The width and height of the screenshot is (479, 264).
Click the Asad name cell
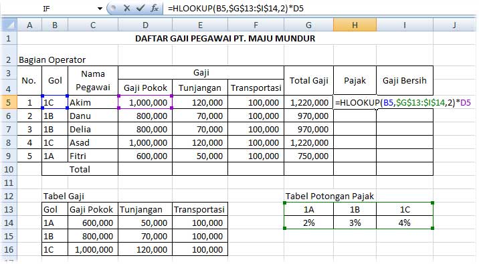point(93,143)
